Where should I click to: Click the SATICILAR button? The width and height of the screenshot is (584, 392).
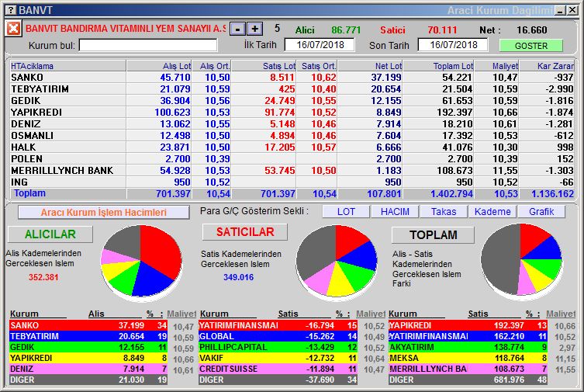tap(245, 232)
